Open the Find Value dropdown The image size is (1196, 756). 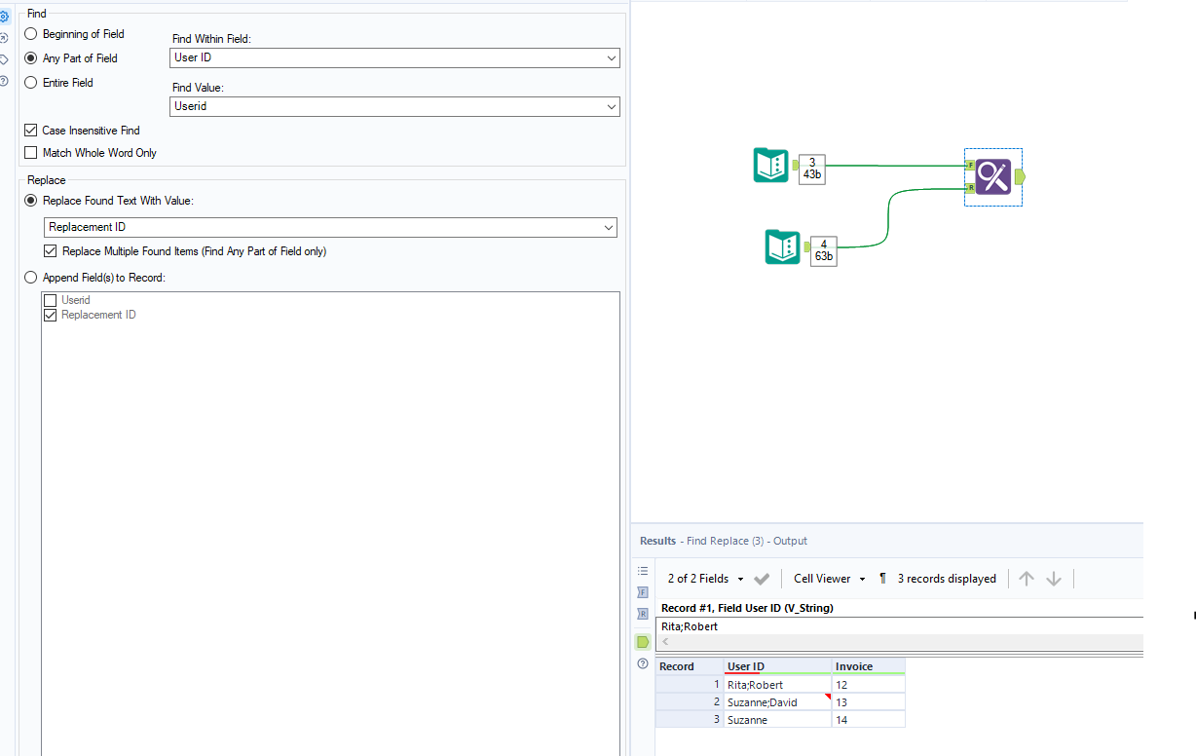tap(612, 106)
